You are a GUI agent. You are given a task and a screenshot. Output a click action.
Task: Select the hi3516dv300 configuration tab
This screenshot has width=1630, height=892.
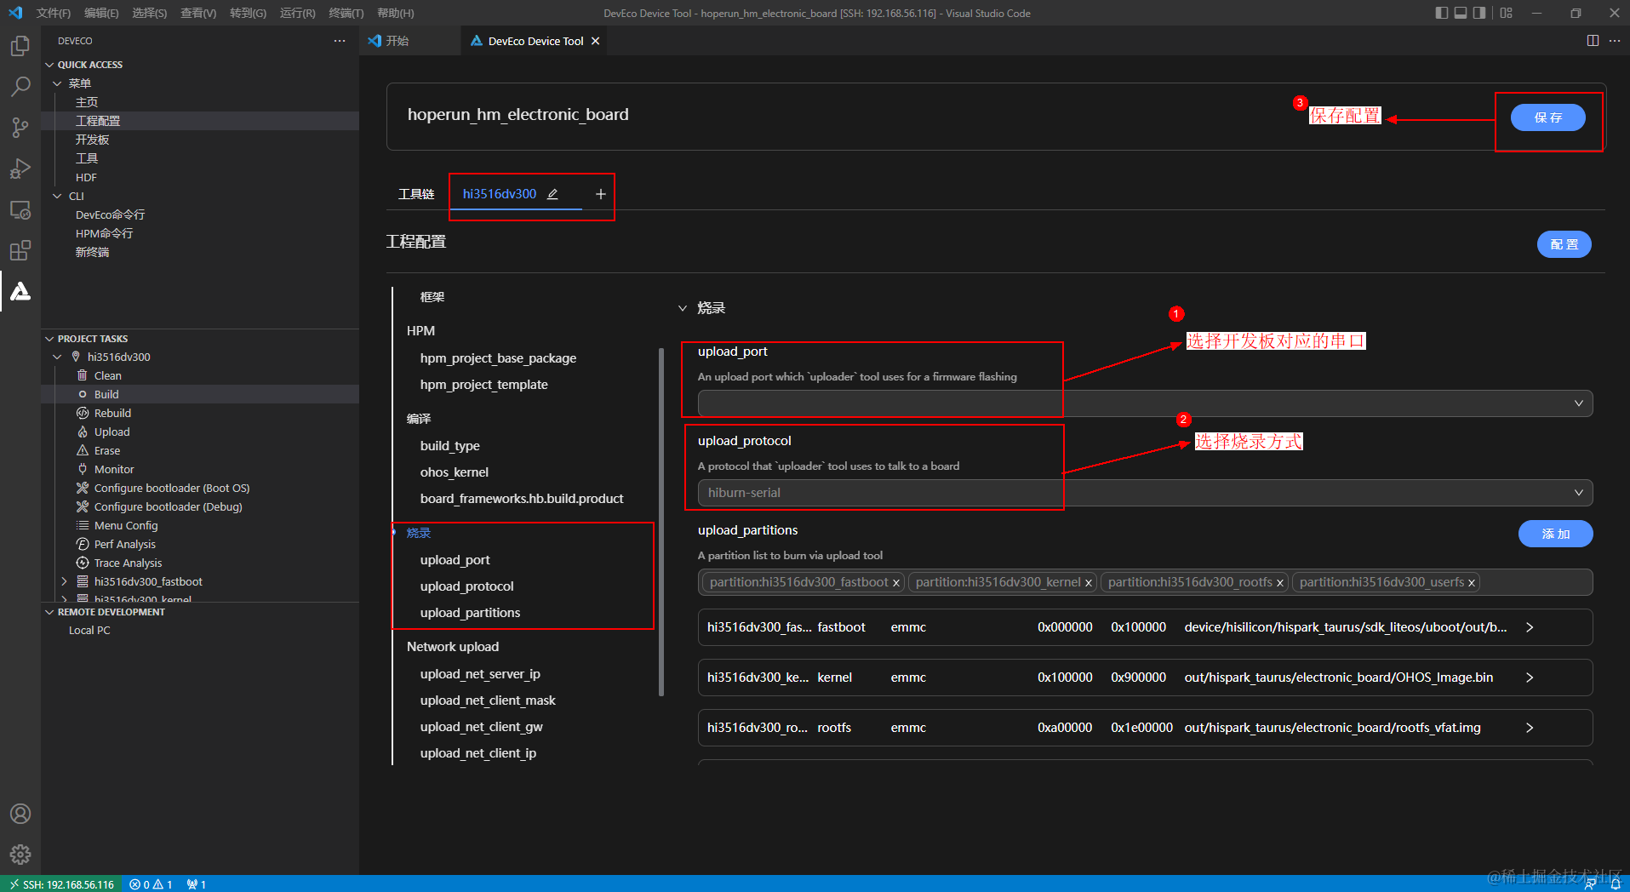point(500,194)
